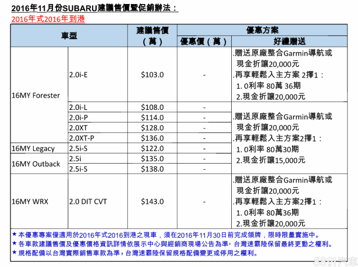Select the "$128.0" price
This screenshot has width=358, height=267.
click(152, 128)
